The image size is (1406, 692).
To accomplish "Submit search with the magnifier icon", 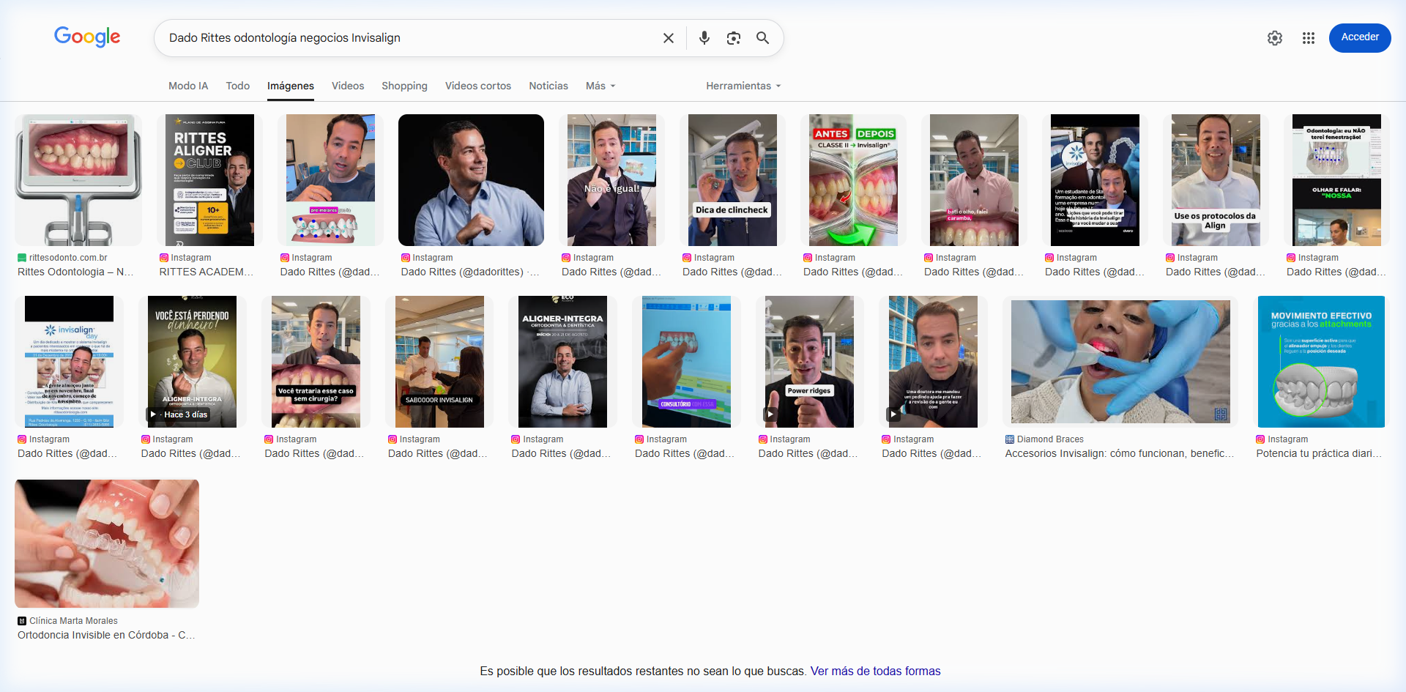I will (x=762, y=38).
